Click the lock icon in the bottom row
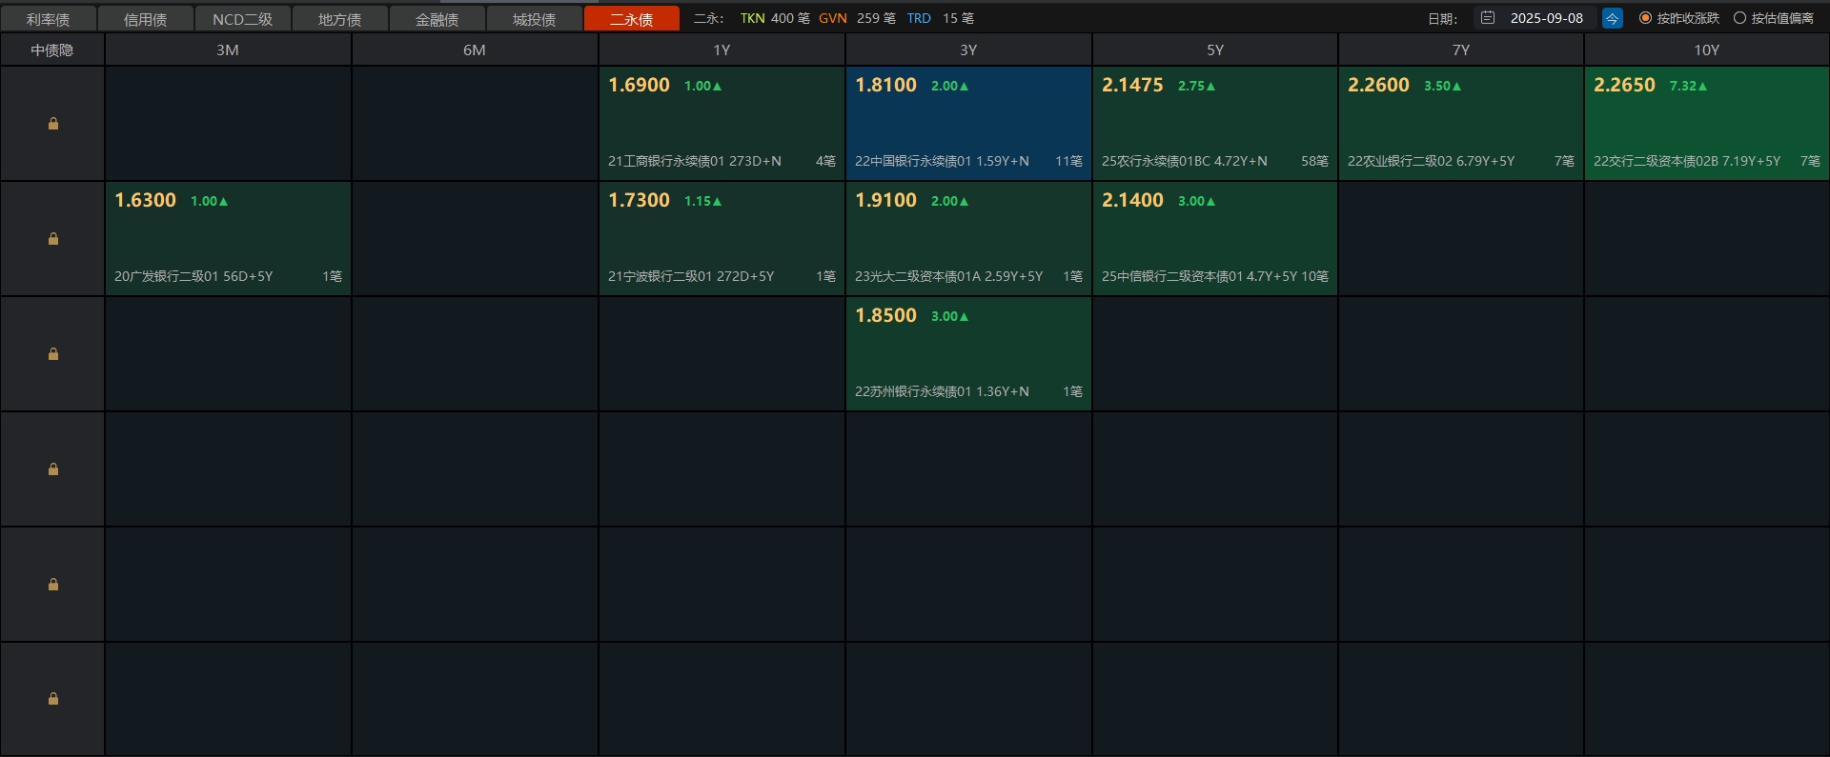The width and height of the screenshot is (1830, 757). tap(53, 699)
